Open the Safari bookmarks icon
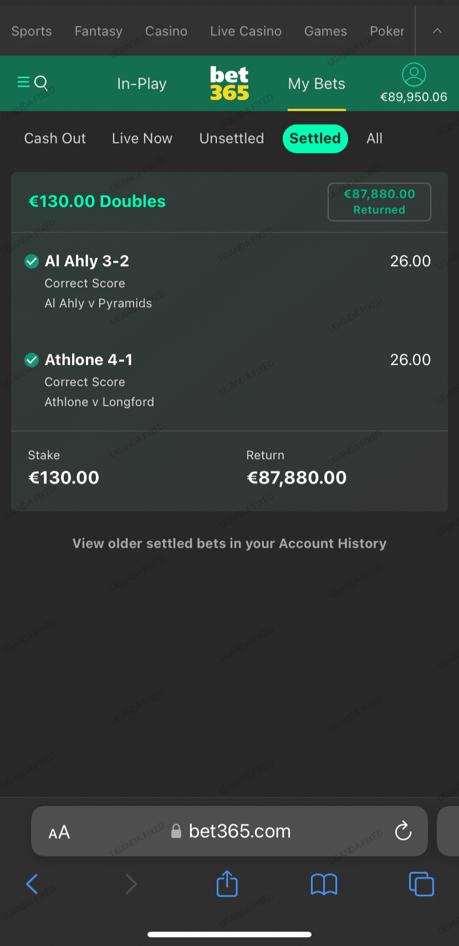The width and height of the screenshot is (459, 946). coord(324,884)
